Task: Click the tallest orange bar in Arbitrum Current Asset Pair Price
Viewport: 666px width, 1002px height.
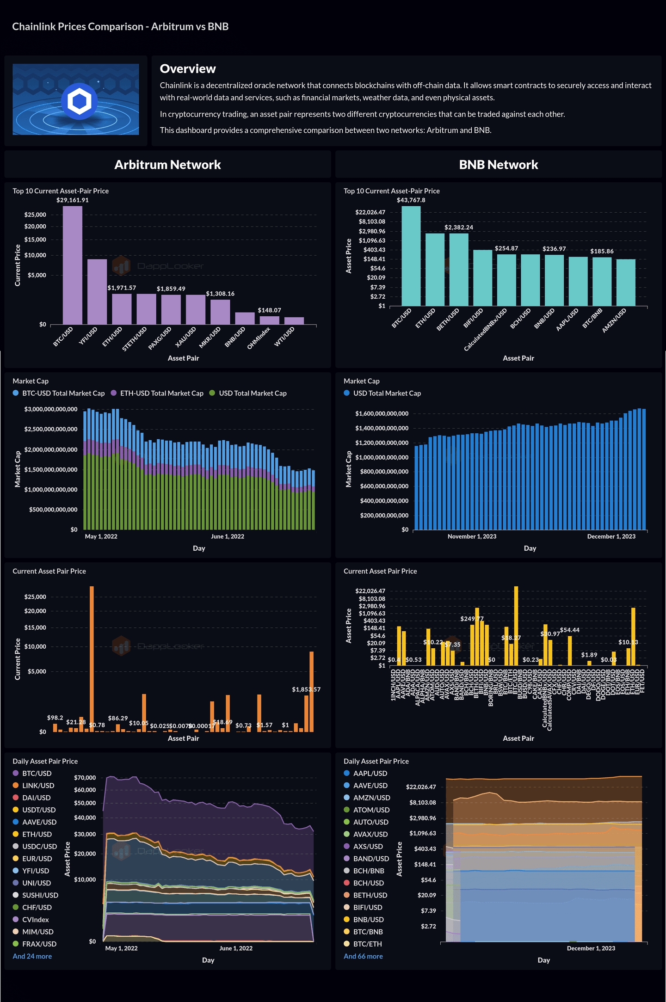Action: click(x=92, y=658)
